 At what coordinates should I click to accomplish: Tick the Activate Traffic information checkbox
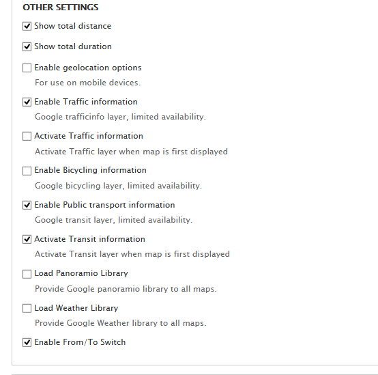click(x=27, y=136)
